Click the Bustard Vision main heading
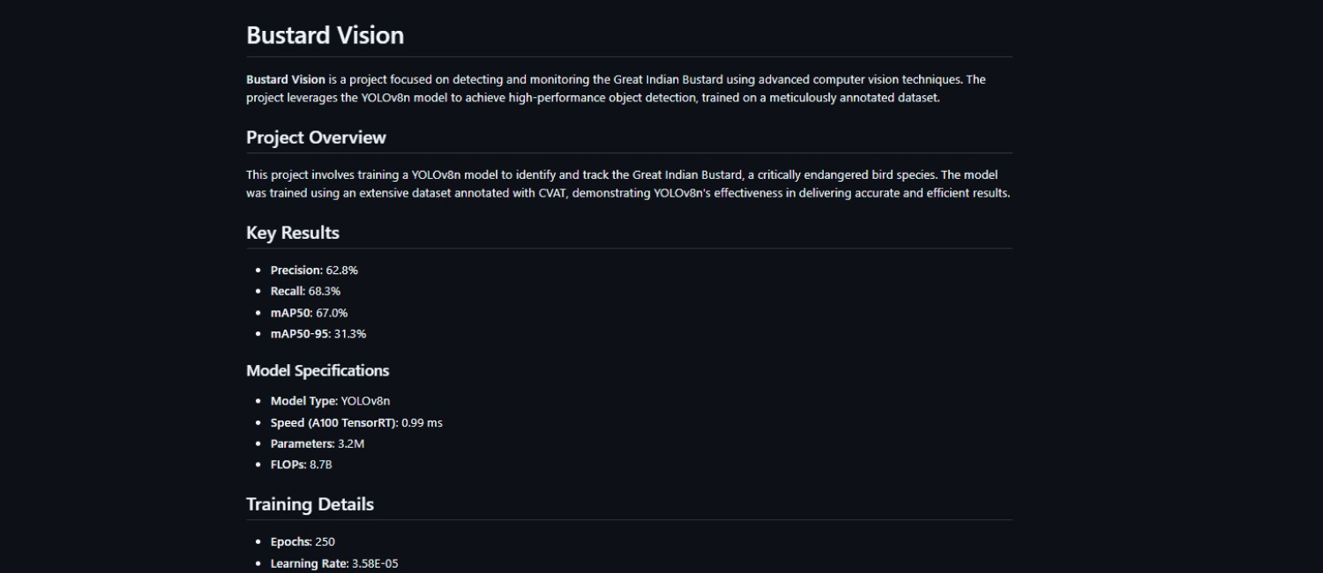The image size is (1323, 573). click(x=325, y=35)
